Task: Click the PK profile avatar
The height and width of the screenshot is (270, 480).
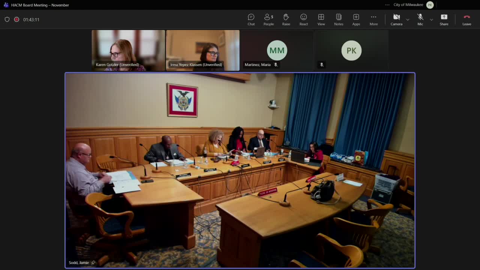Action: (x=430, y=5)
